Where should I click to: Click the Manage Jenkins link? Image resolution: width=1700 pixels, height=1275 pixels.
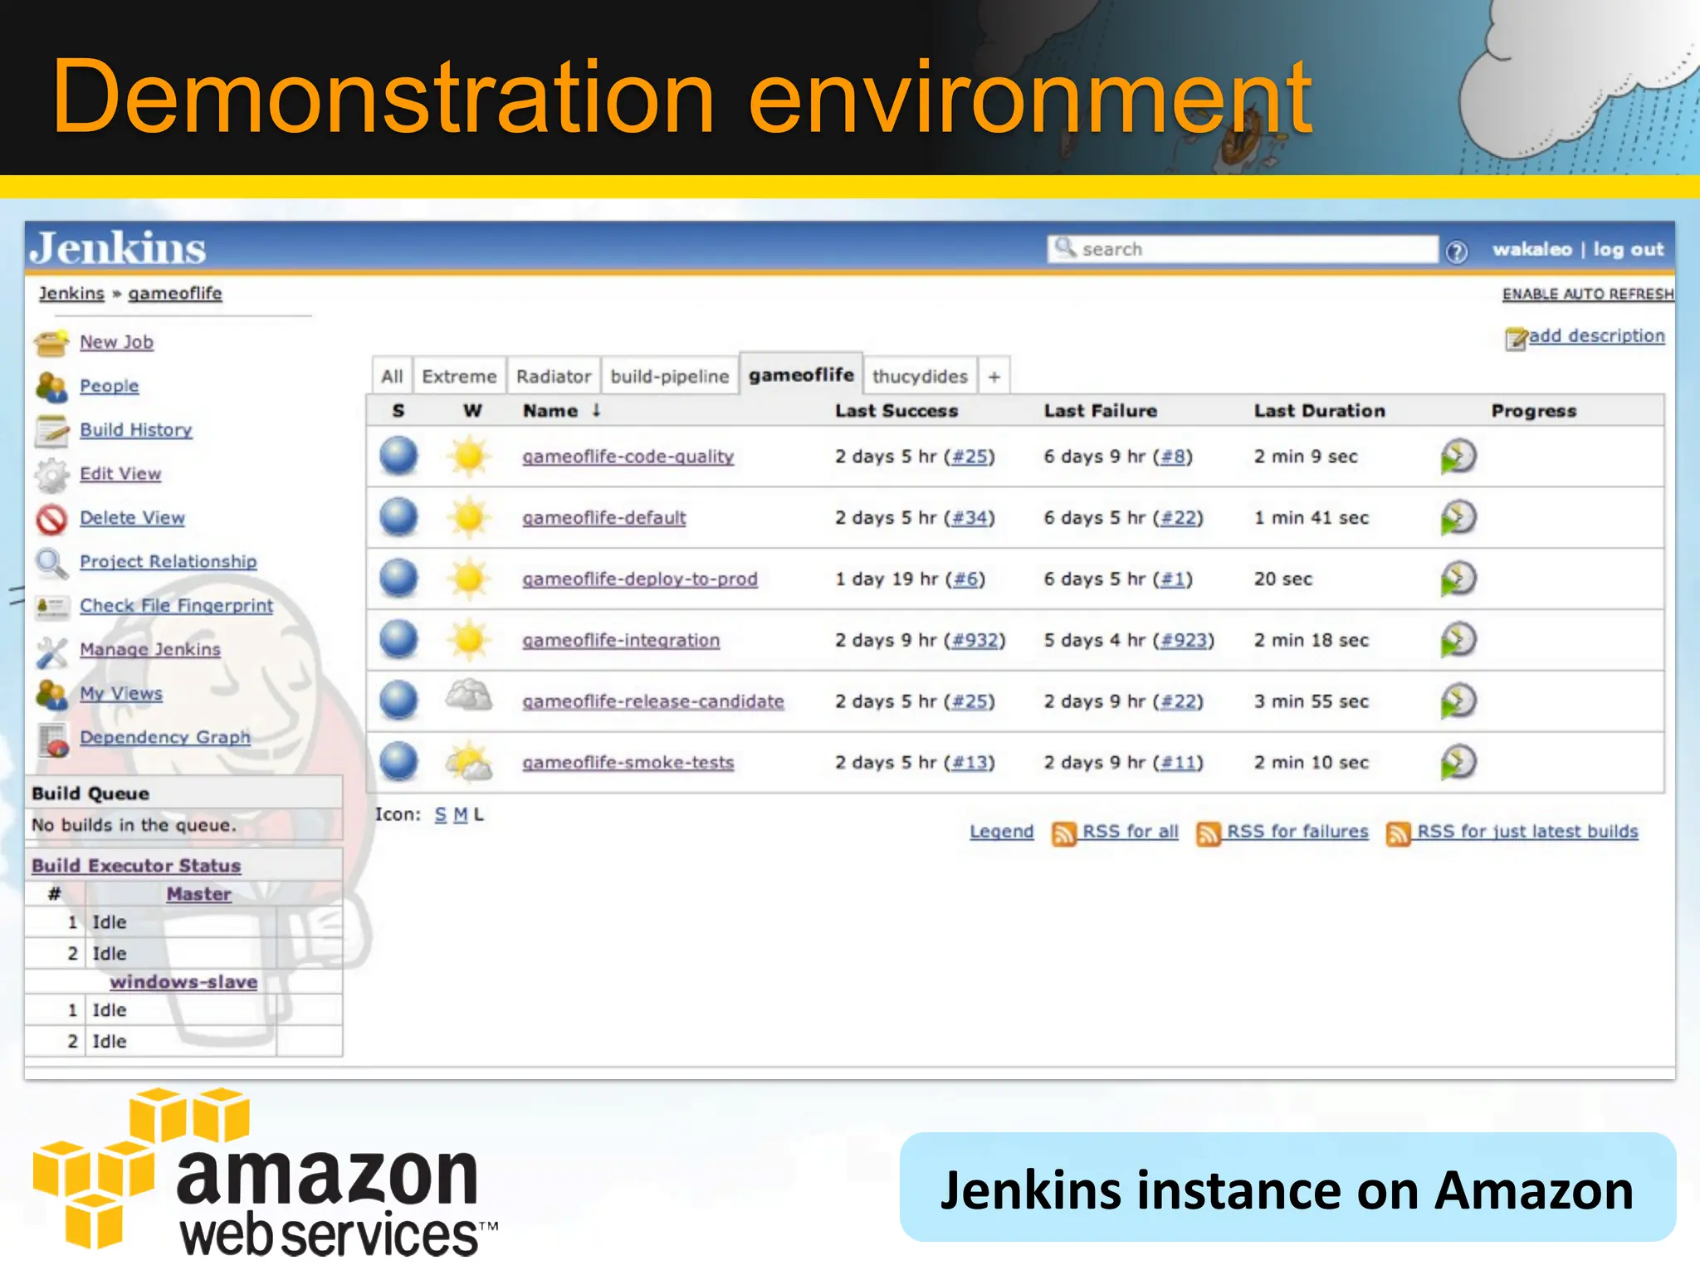point(150,650)
